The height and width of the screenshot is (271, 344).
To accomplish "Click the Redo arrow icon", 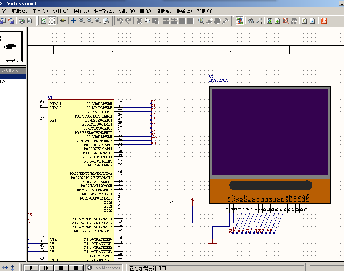I will (x=128, y=21).
